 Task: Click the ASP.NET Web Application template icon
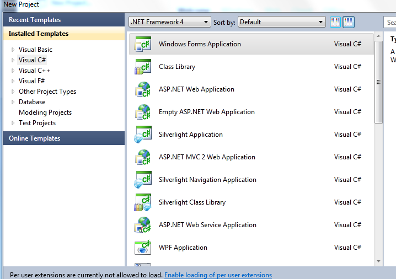(x=143, y=89)
